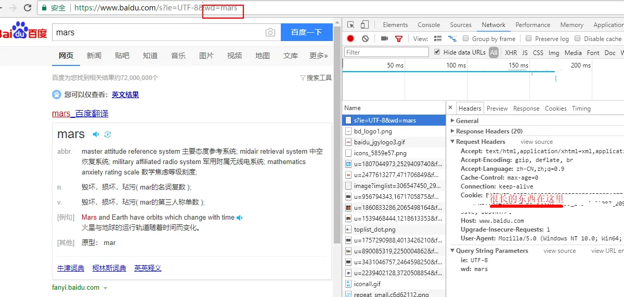Filter requests by XHR
This screenshot has height=297, width=624.
pyautogui.click(x=511, y=52)
